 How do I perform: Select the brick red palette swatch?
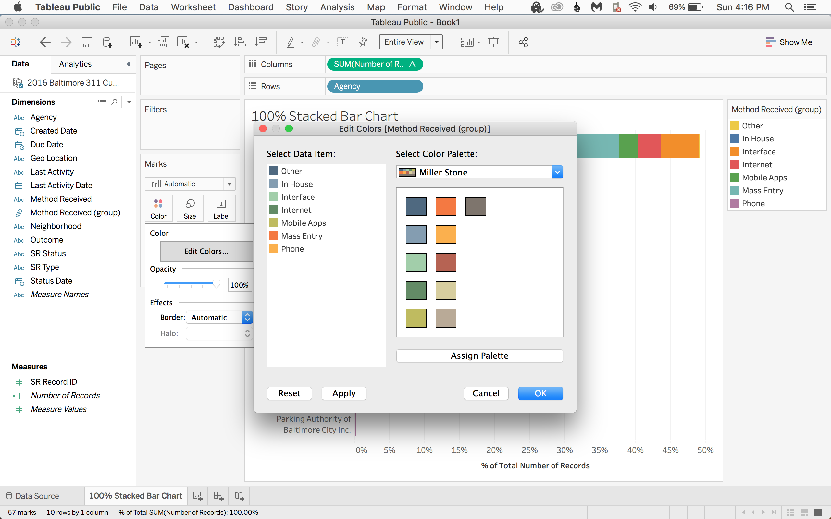[446, 262]
